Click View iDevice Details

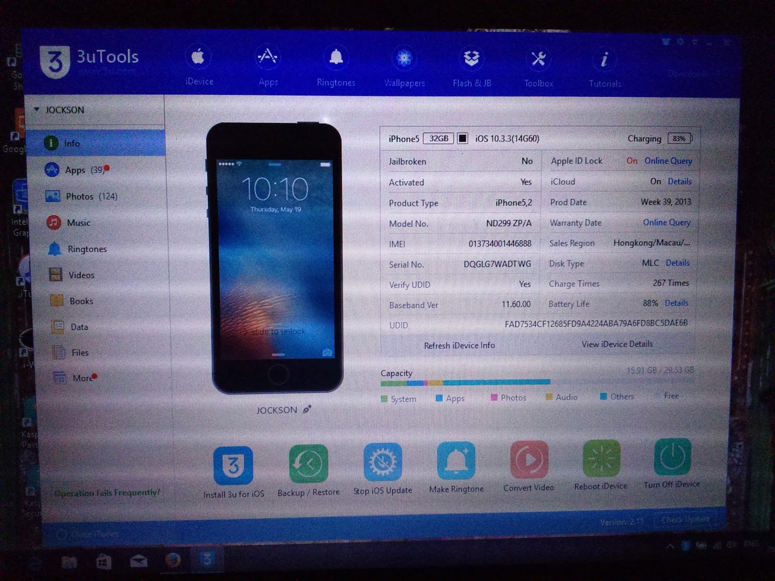pyautogui.click(x=617, y=344)
